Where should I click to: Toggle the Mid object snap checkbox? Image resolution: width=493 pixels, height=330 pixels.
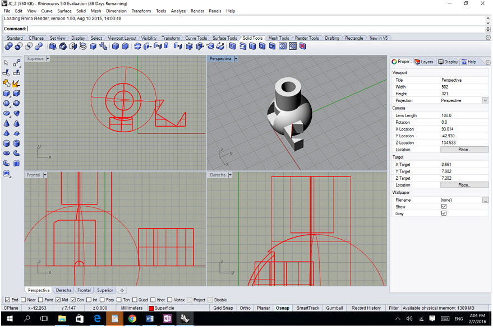coord(58,300)
